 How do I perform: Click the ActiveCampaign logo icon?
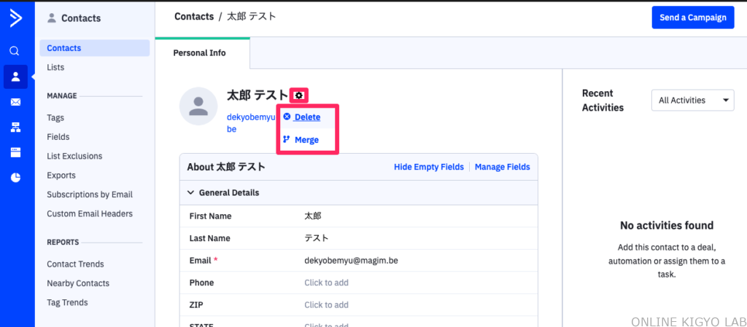[x=16, y=18]
